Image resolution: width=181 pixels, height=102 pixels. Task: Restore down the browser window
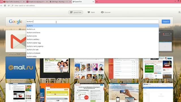tap(178, 1)
